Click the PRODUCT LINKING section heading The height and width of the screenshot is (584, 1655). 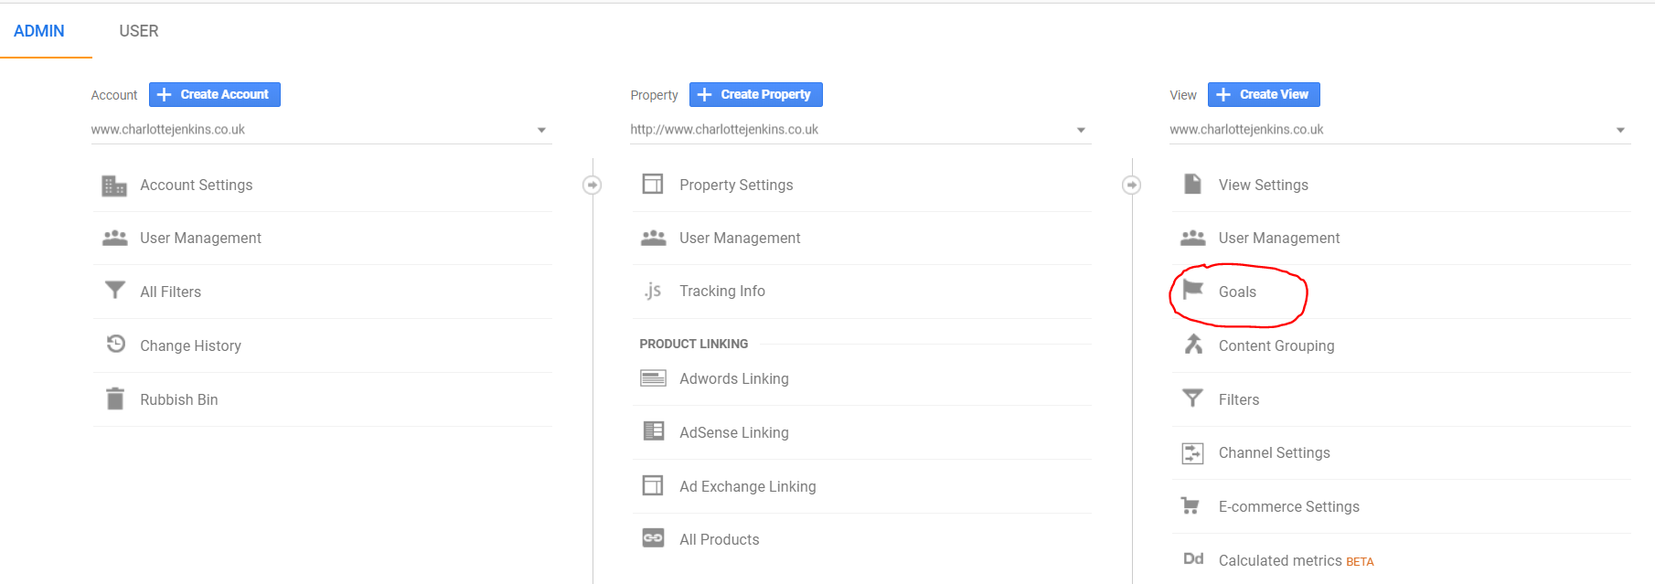coord(694,344)
